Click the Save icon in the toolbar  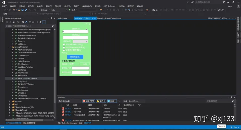[22, 10]
